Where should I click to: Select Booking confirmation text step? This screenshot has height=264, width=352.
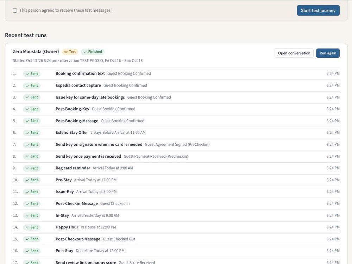[80, 74]
